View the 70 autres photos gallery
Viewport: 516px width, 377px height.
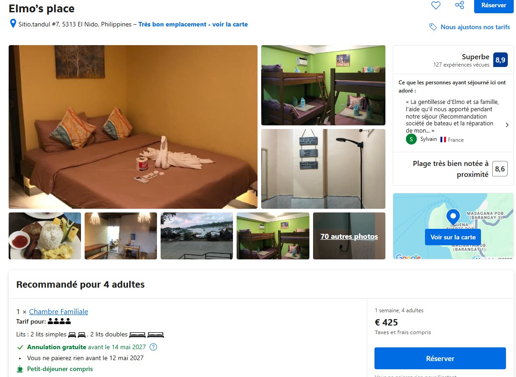click(x=349, y=236)
